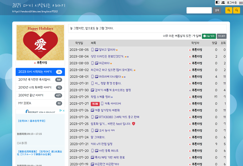Select the Korean flag language icon
243x166 pixels.
[241, 2]
